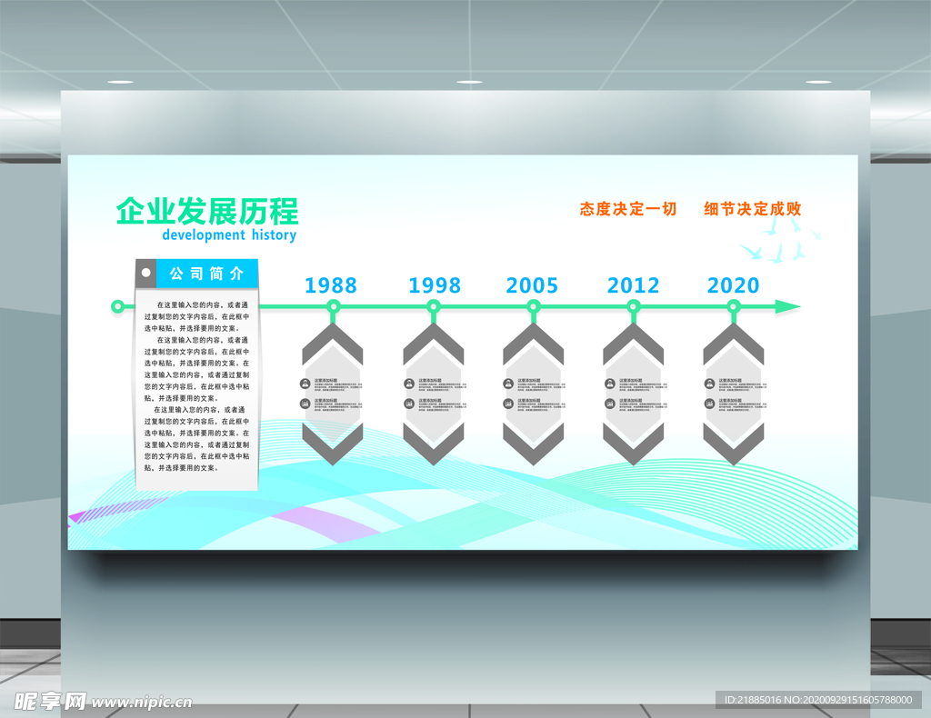
Task: Click the person icon in the 2005 card
Action: pyautogui.click(x=508, y=384)
